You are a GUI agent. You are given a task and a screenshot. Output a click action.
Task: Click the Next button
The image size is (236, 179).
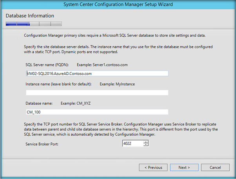pyautogui.click(x=184, y=167)
